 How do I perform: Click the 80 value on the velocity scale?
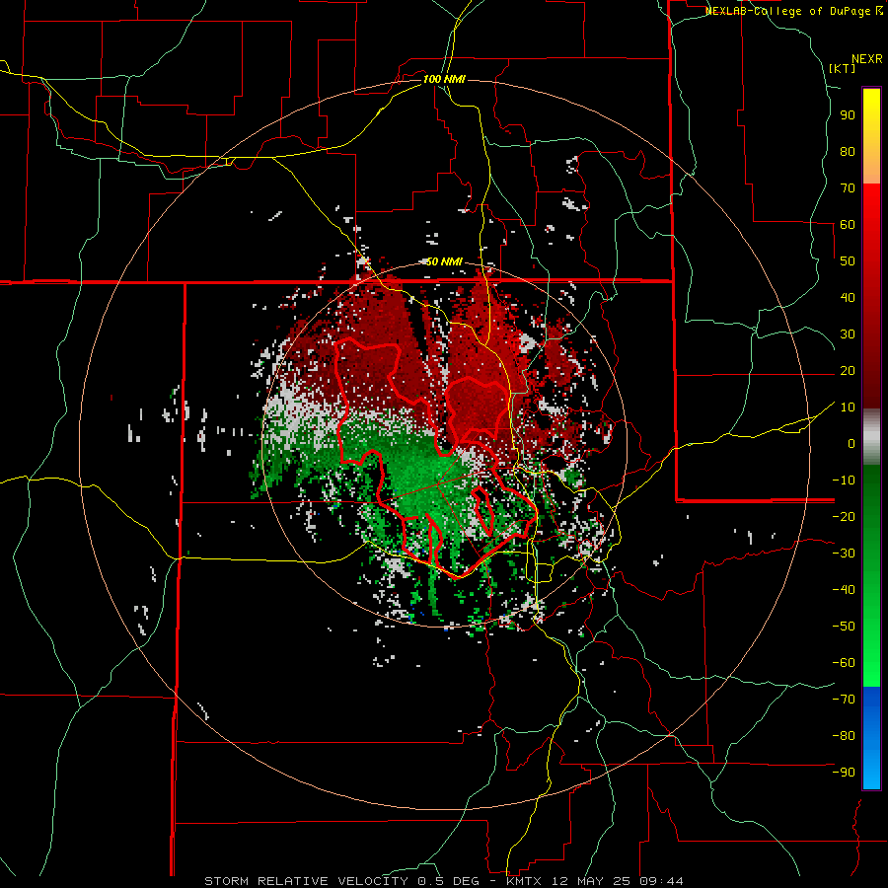click(x=848, y=151)
